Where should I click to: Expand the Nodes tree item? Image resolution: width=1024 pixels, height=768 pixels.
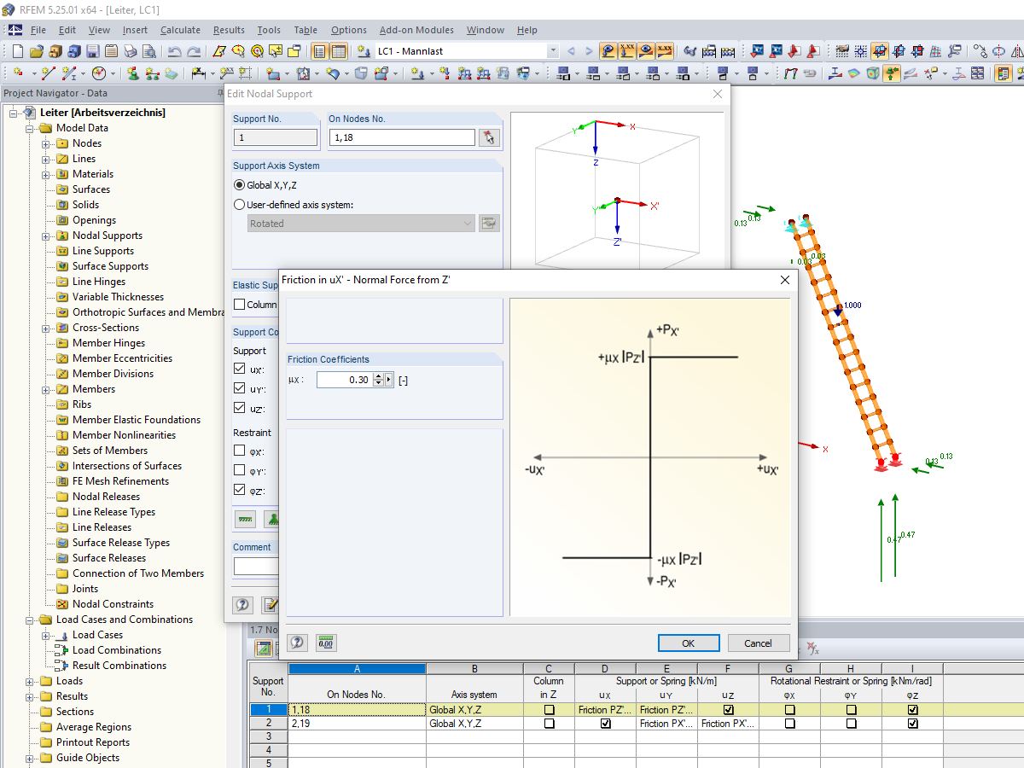(x=46, y=143)
